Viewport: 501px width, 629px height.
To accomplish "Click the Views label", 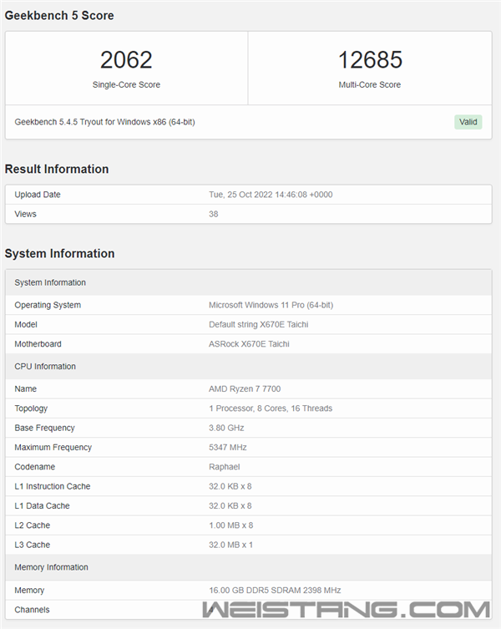I will tap(25, 214).
